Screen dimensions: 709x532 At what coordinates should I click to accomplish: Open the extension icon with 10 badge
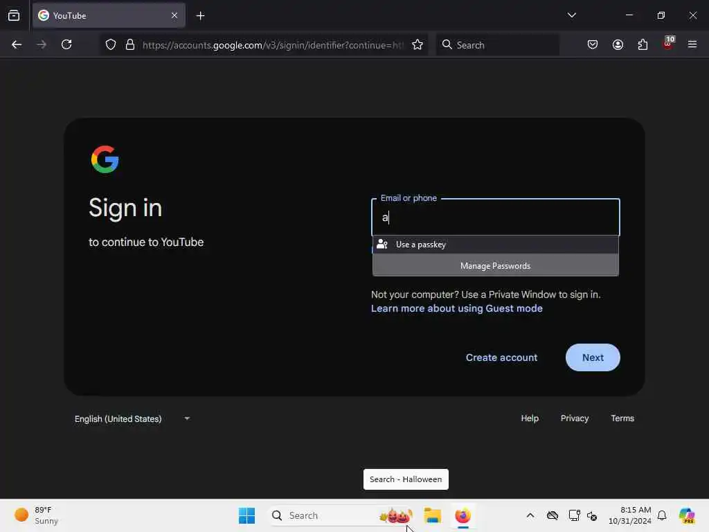pos(668,44)
